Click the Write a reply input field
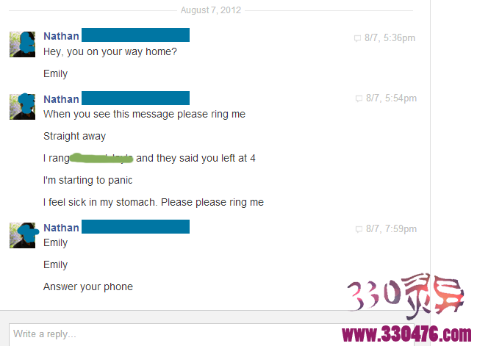 click(x=212, y=334)
